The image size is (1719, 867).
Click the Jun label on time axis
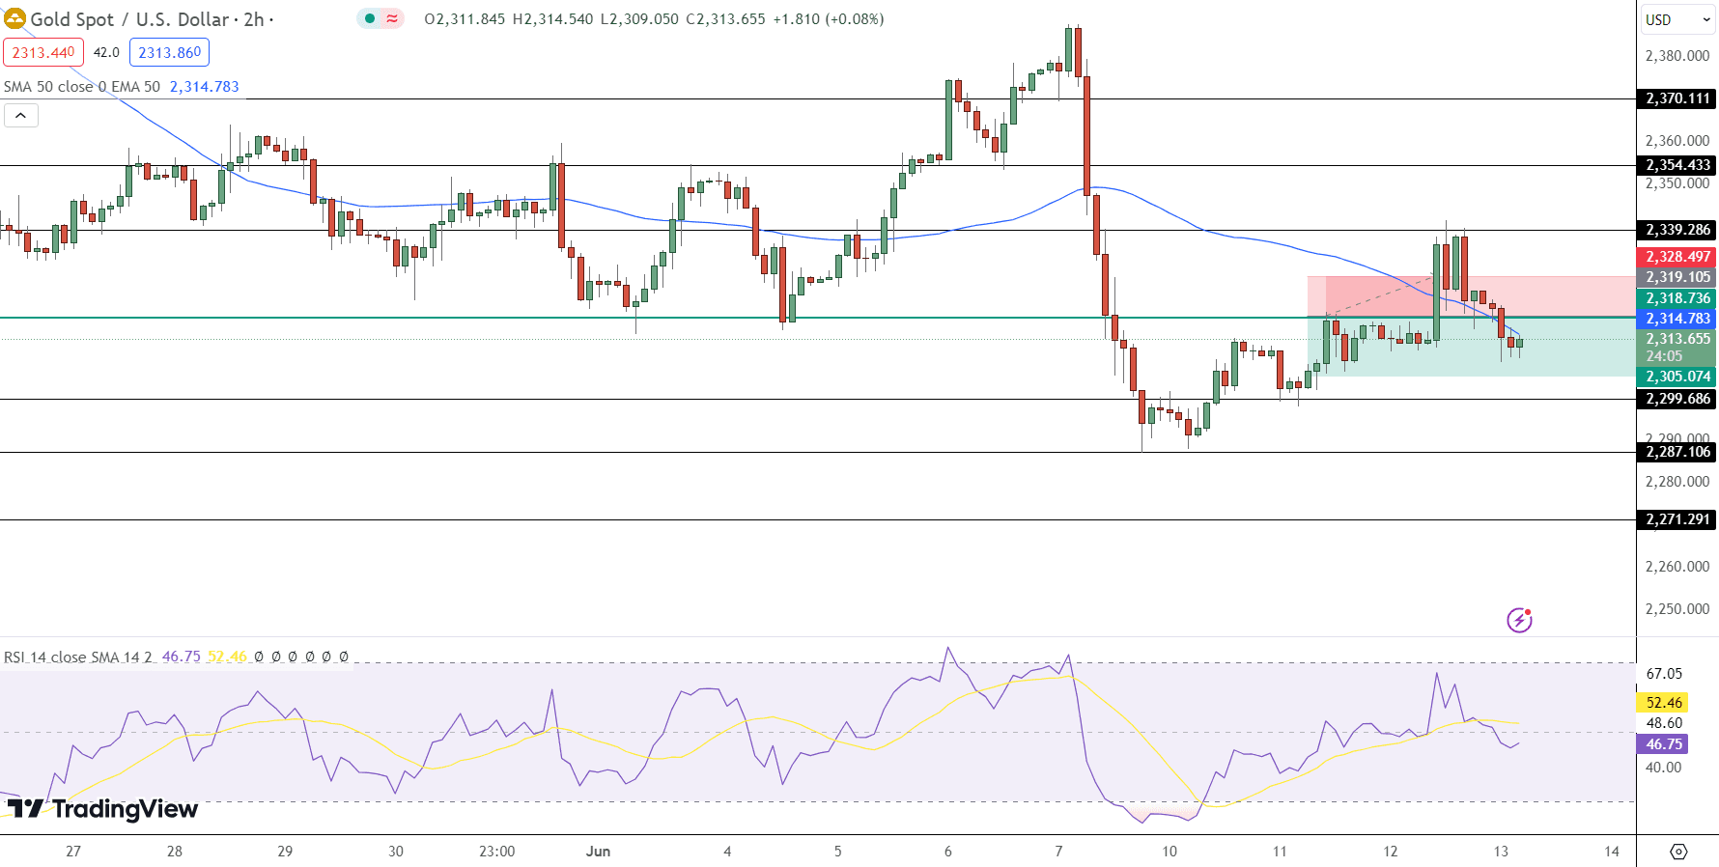598,852
